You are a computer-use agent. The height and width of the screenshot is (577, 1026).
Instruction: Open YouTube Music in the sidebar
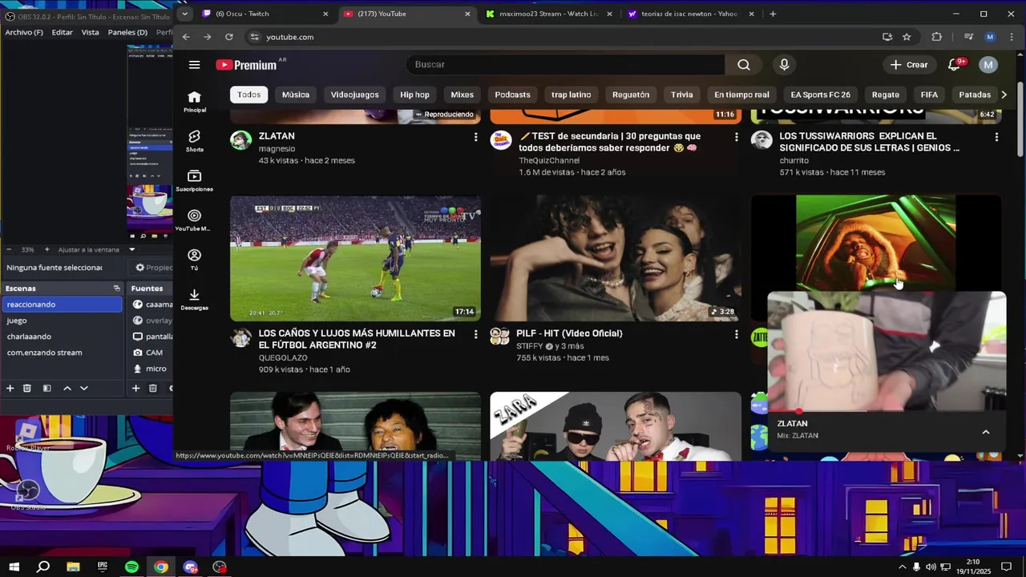[x=194, y=220]
